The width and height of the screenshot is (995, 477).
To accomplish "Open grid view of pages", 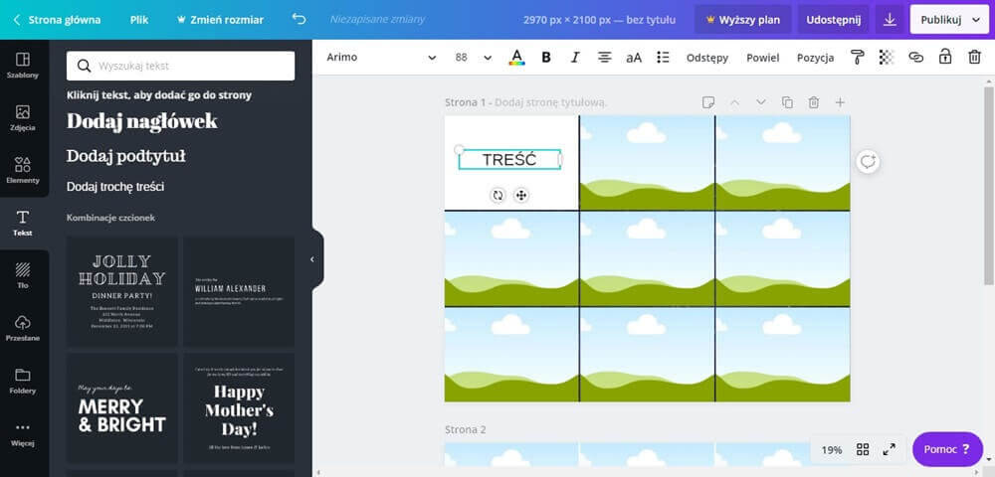I will [863, 449].
